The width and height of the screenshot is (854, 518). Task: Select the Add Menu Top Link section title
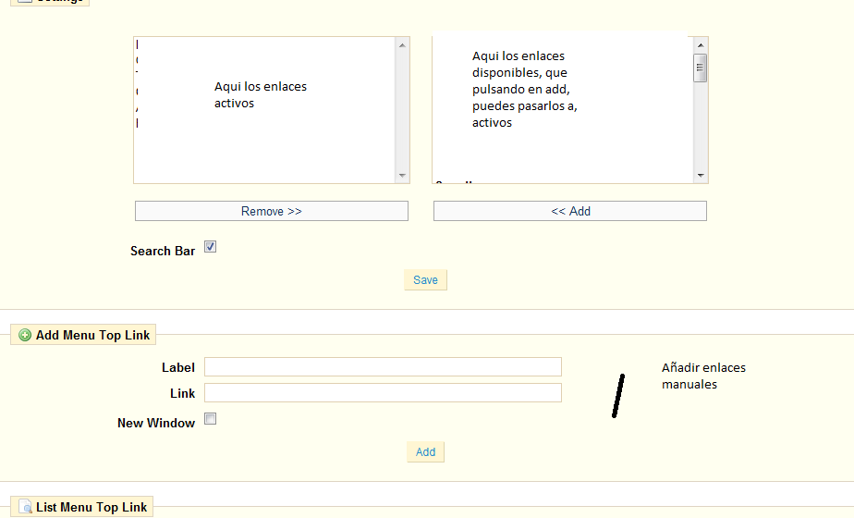click(92, 336)
